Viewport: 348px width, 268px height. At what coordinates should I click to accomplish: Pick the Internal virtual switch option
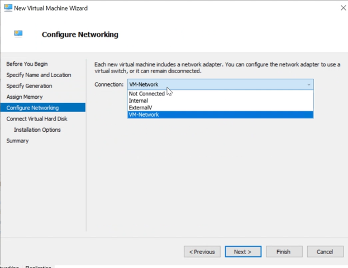coord(139,101)
